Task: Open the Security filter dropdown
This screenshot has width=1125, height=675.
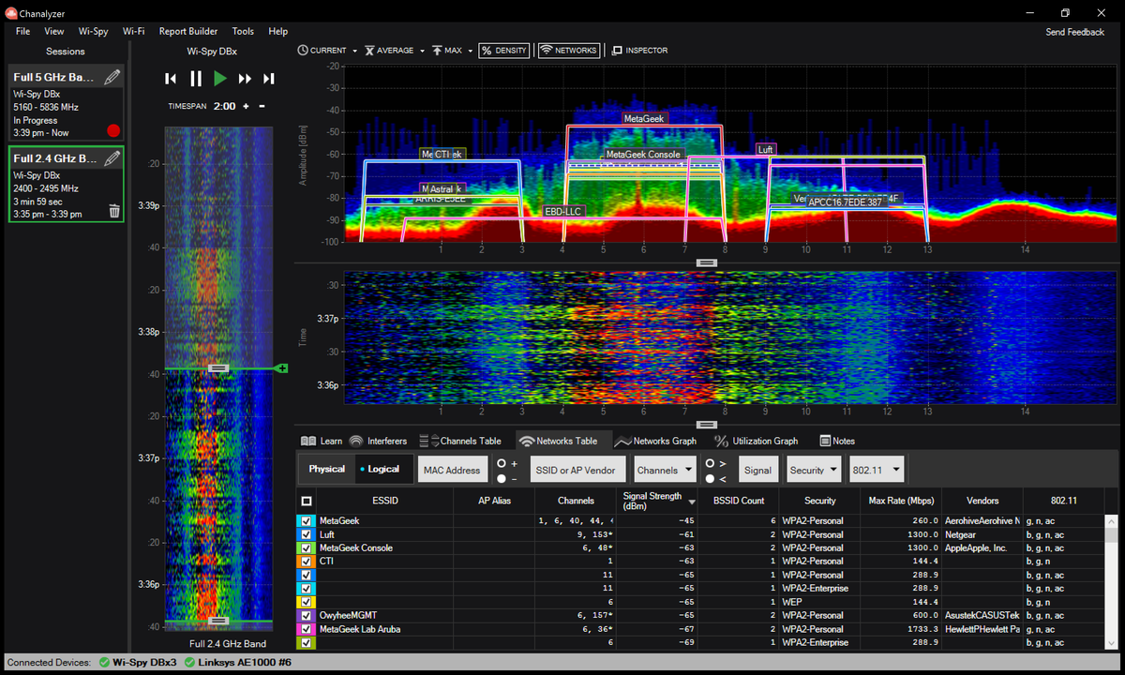Action: coord(813,469)
